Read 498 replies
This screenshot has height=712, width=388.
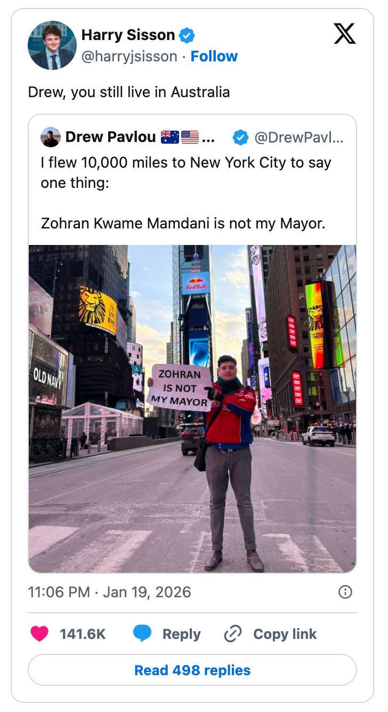click(x=192, y=670)
